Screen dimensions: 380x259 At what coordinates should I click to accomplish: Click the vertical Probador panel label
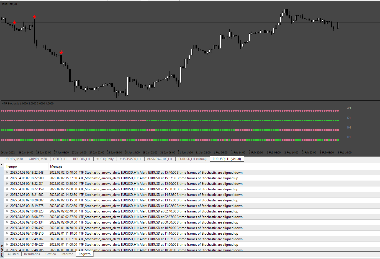2,251
